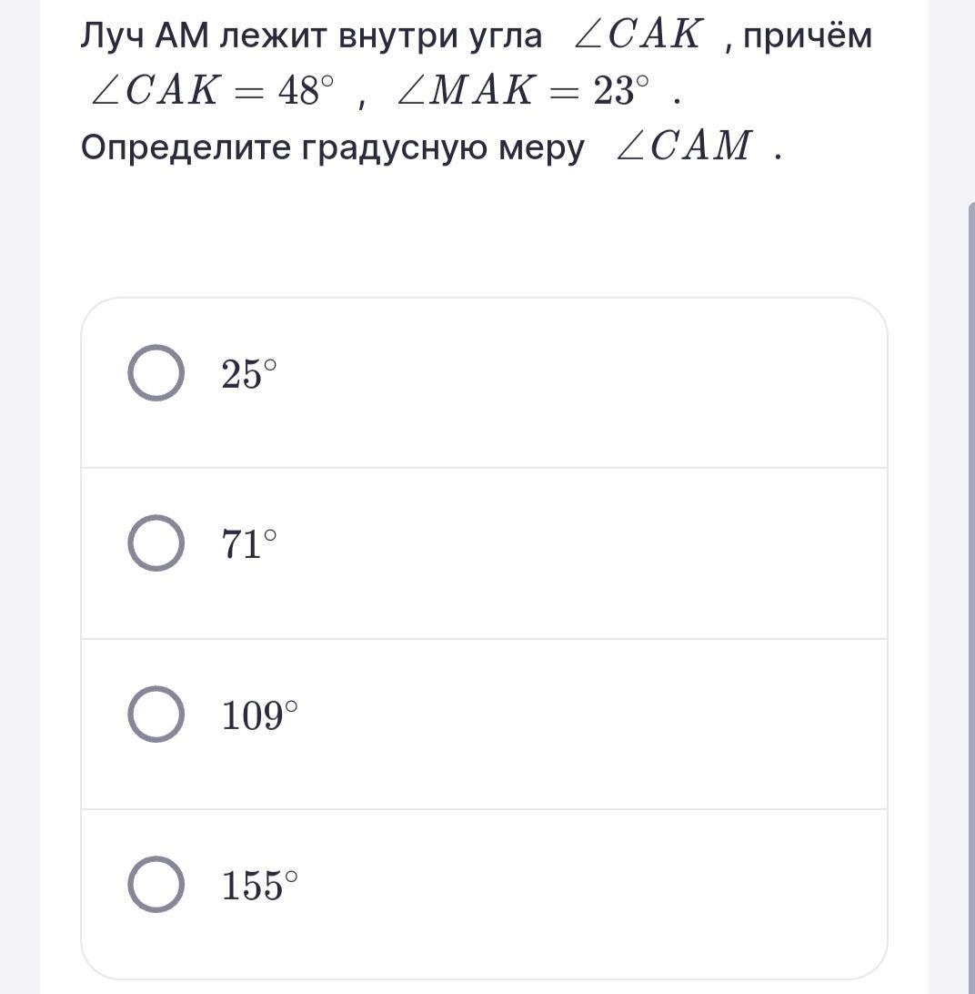The image size is (975, 994).
Task: Mark the 109° radio button
Action: coord(156,714)
